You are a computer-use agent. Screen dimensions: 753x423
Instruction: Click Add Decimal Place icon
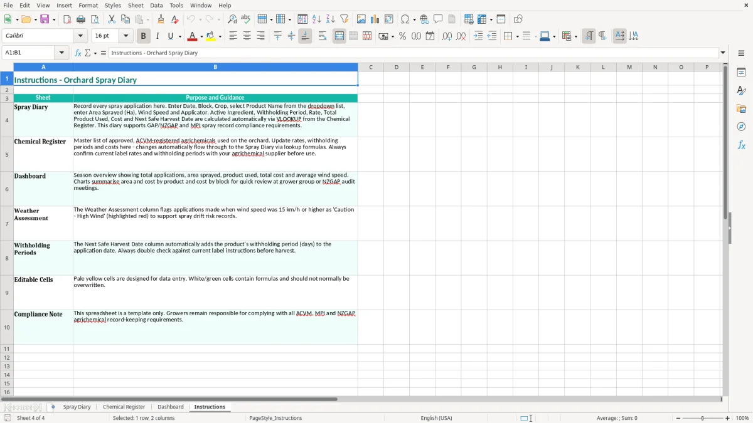click(x=447, y=36)
